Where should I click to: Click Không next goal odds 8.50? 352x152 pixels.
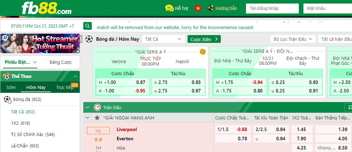(333, 148)
